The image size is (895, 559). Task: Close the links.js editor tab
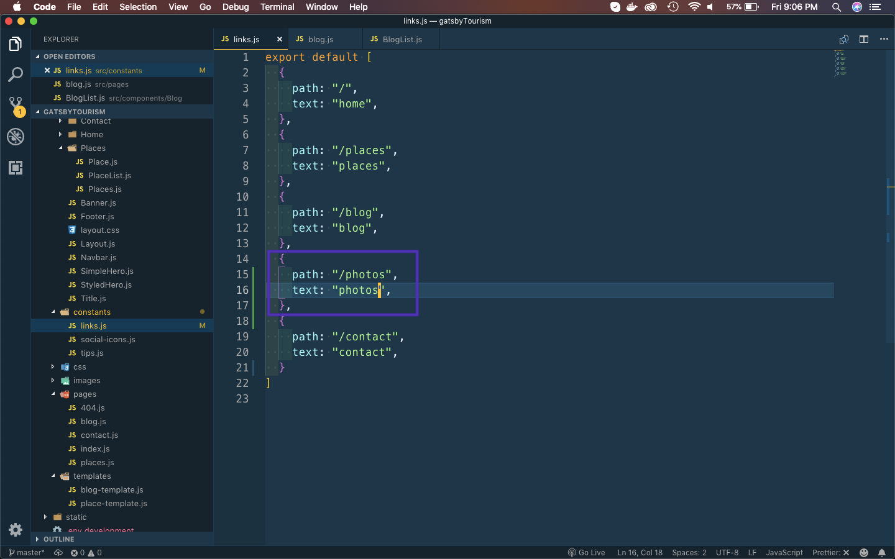(x=280, y=39)
